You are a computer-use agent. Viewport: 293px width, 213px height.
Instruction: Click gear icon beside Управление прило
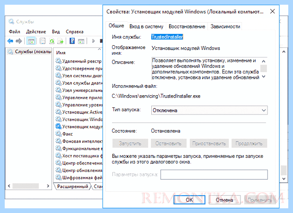pyautogui.click(x=58, y=98)
